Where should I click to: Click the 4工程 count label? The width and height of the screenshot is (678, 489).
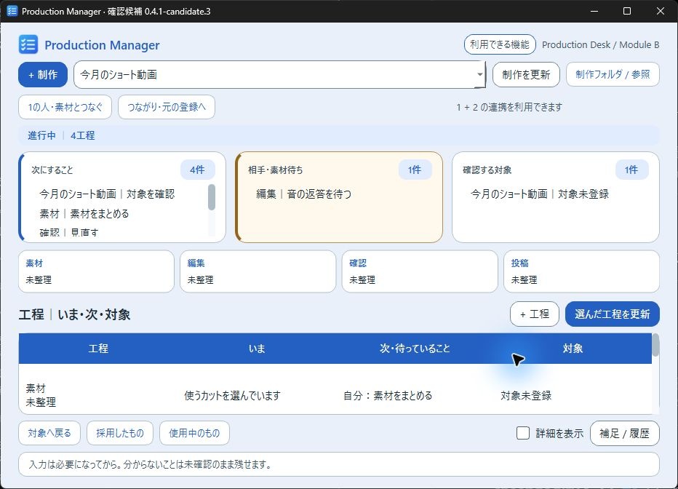(83, 135)
